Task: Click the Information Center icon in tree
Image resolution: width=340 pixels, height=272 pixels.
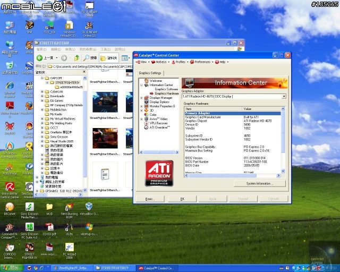Action: 147,85
